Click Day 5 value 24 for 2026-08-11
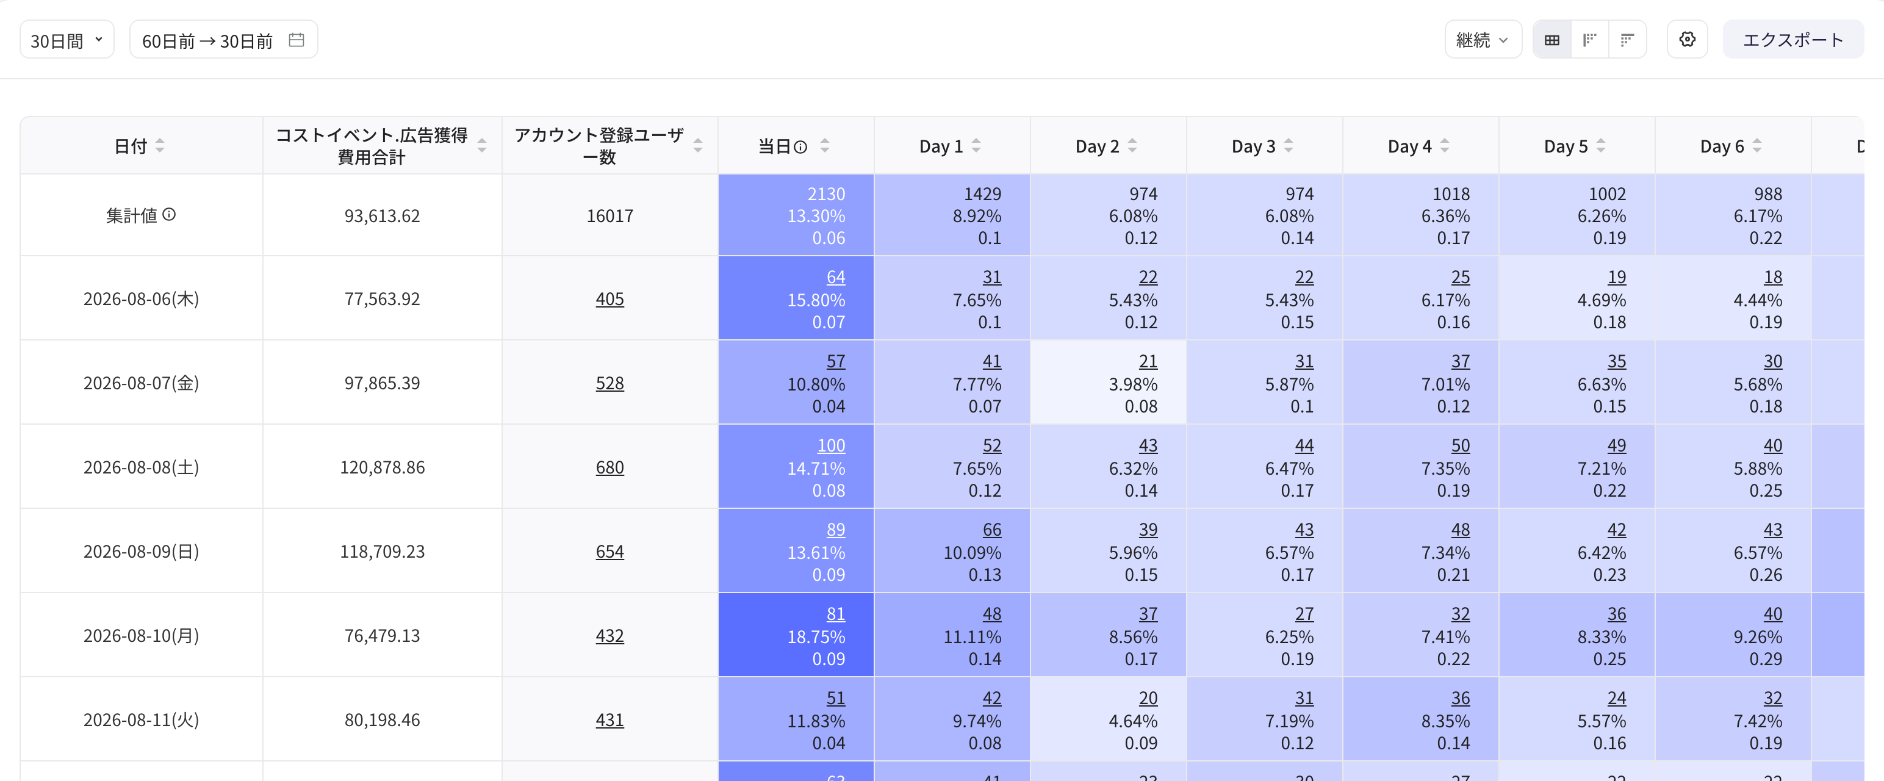This screenshot has width=1884, height=781. click(x=1616, y=697)
